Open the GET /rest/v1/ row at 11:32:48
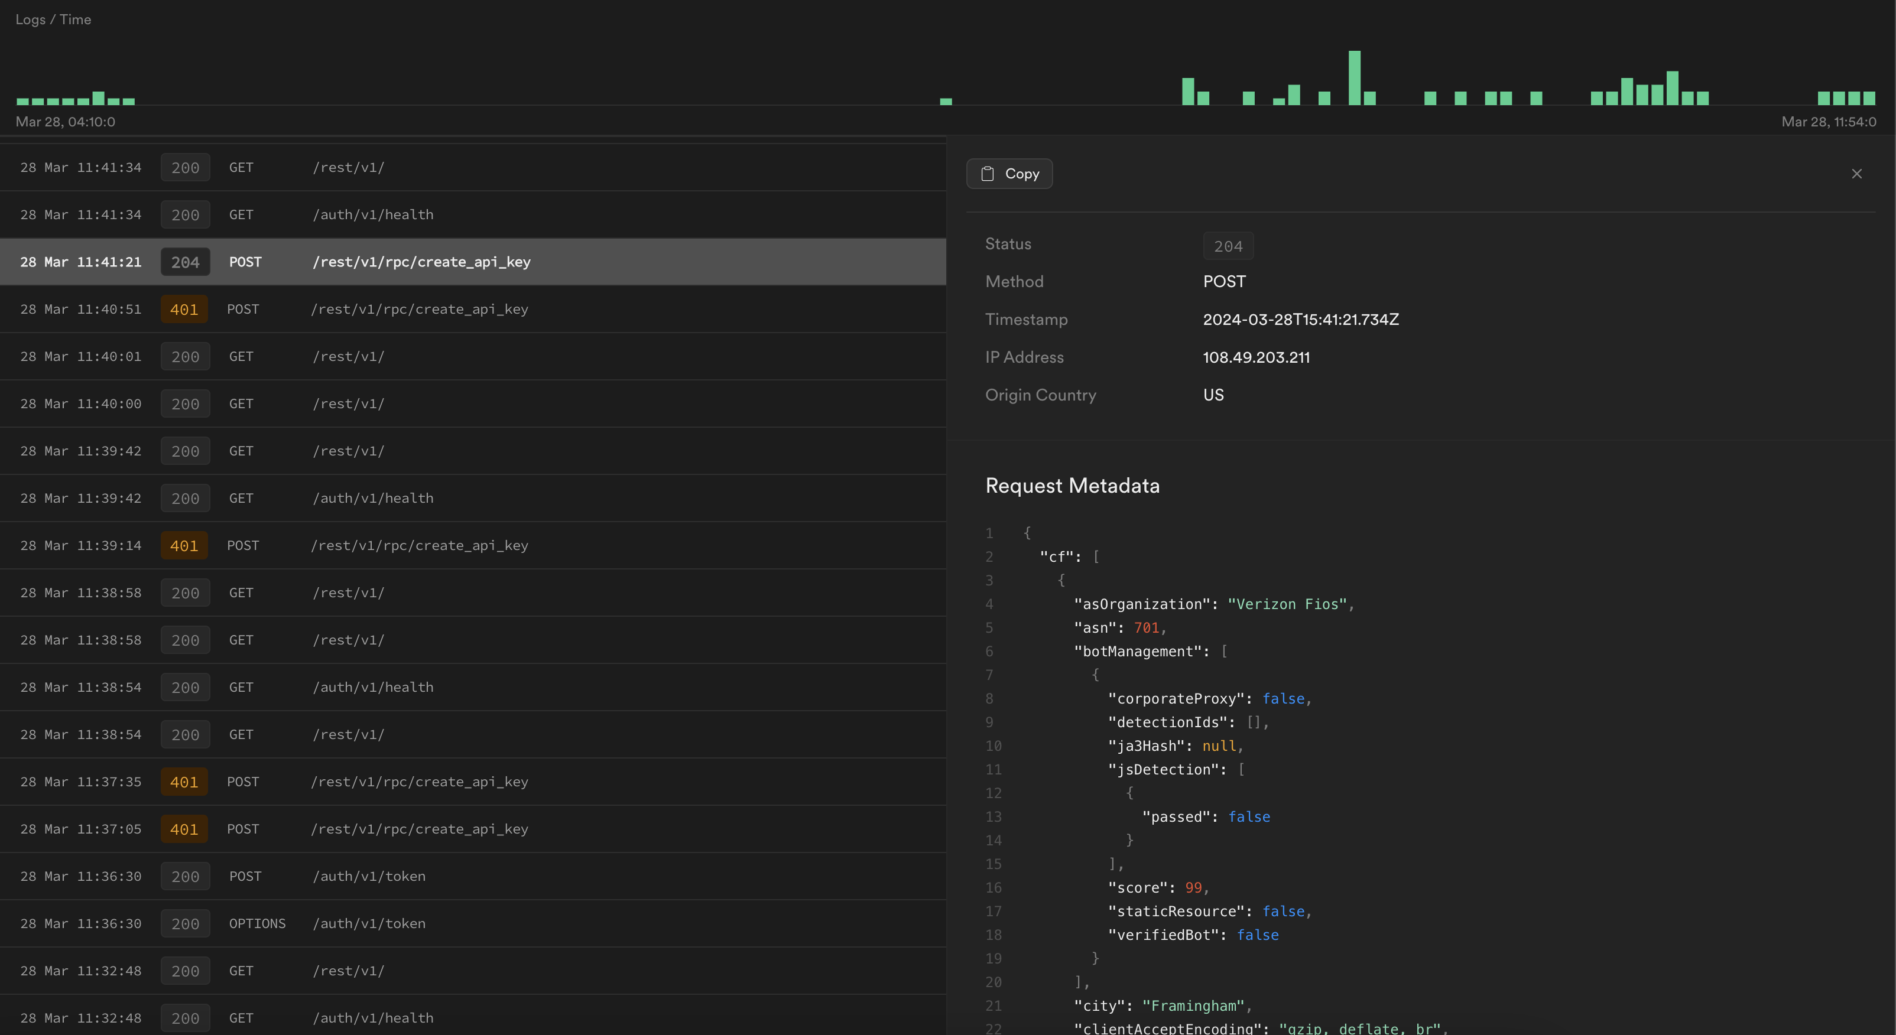Viewport: 1896px width, 1035px height. [473, 971]
